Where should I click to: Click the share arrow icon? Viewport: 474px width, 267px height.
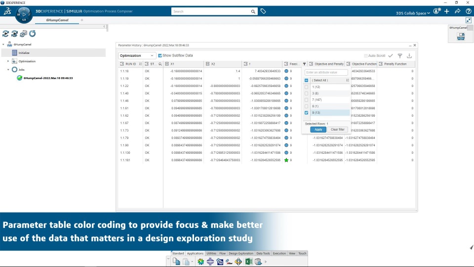(x=458, y=11)
